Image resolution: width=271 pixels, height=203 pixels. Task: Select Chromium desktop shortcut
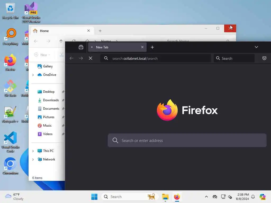click(10, 166)
